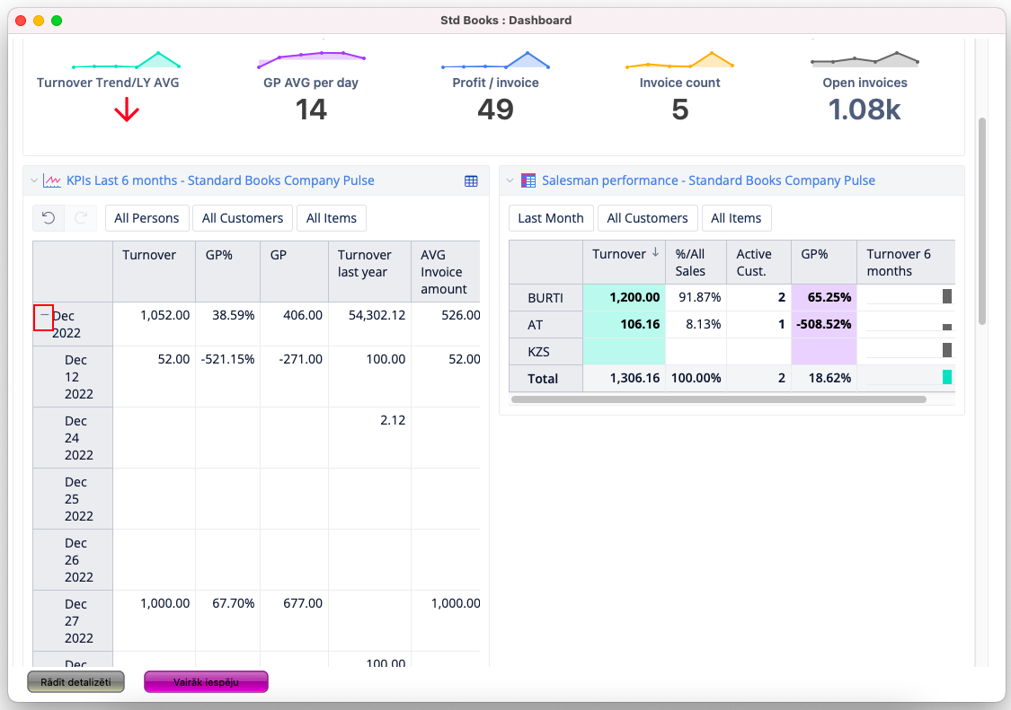Select the BURTI salesman row header
Viewport: 1011px width, 710px height.
545,297
